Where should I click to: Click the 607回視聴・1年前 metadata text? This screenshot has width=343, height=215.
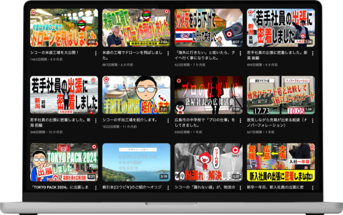[261, 132]
